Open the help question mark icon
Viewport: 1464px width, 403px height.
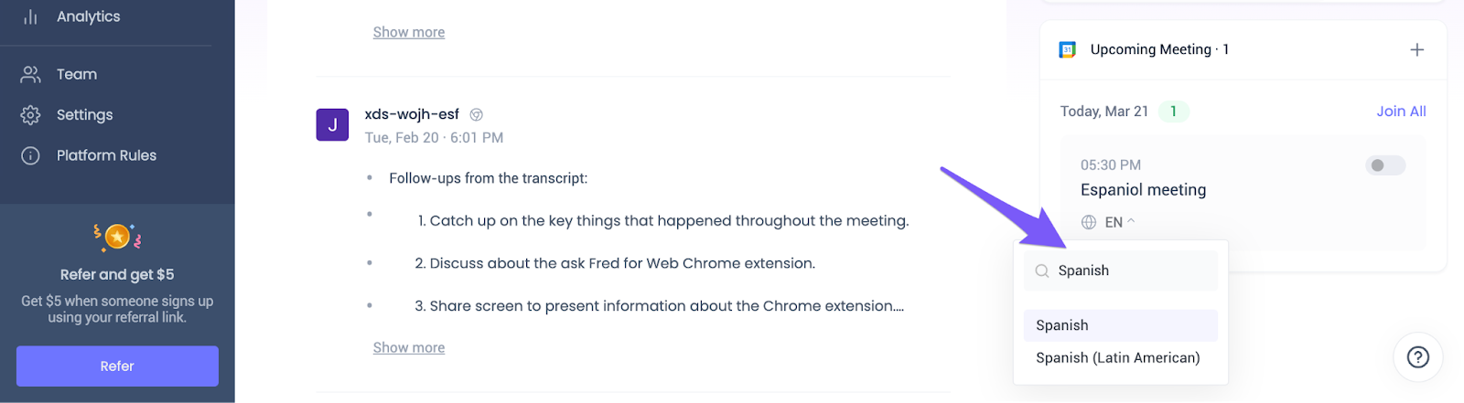(x=1417, y=356)
